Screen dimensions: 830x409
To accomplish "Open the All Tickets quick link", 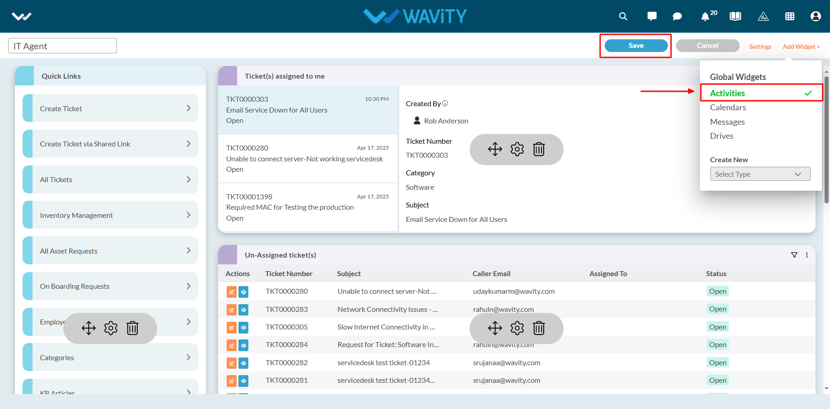I will pyautogui.click(x=110, y=179).
